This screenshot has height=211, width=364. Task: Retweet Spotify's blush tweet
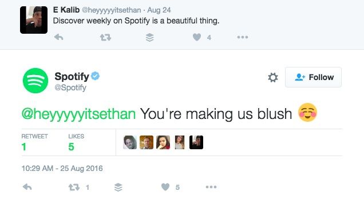point(74,187)
